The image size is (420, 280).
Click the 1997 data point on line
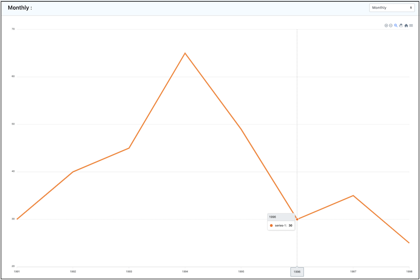(353, 195)
